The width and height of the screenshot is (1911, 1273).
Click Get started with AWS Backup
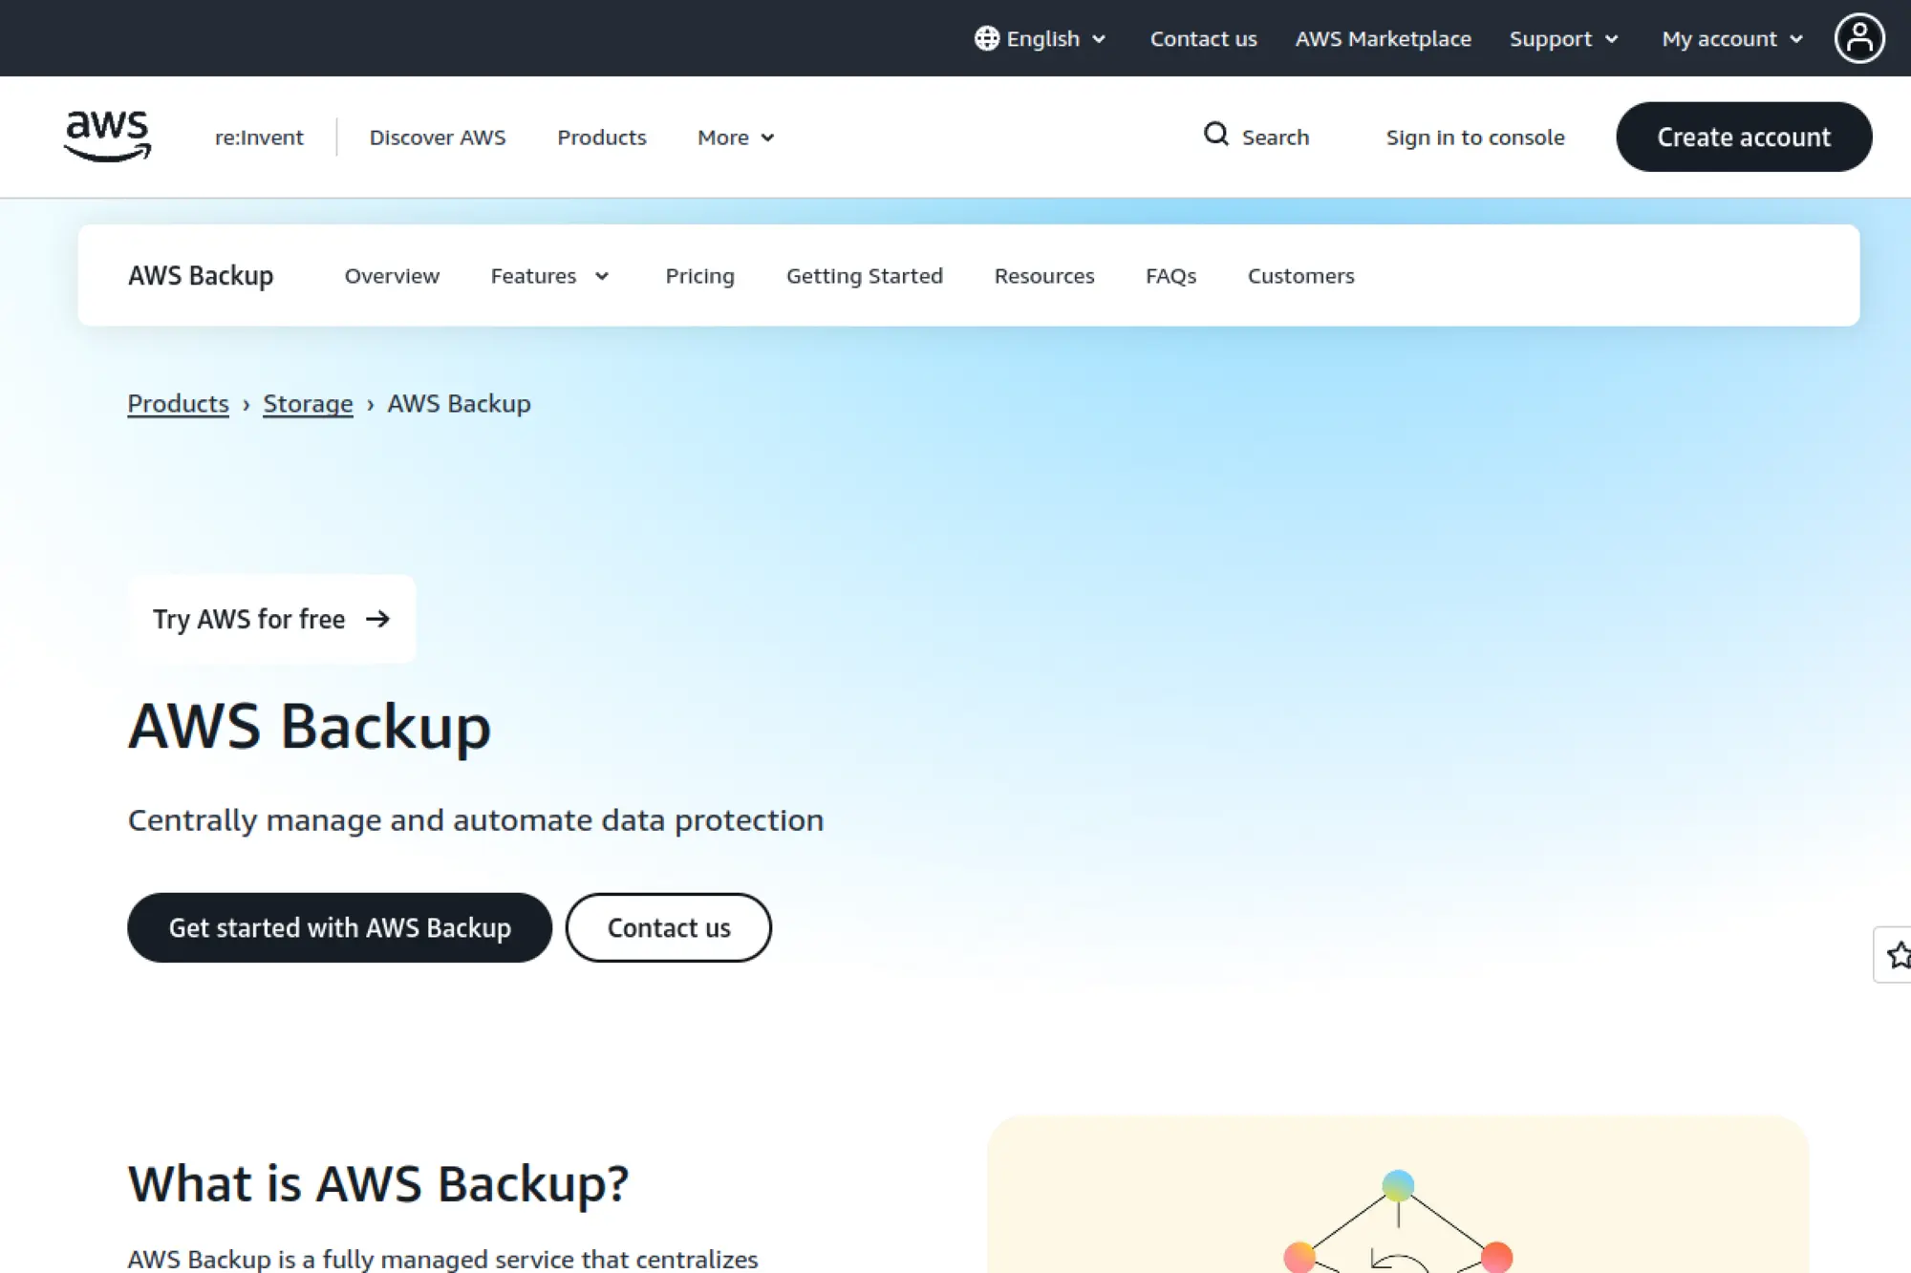[x=339, y=927]
